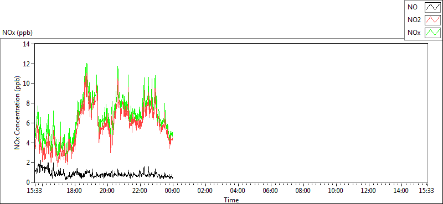The height and width of the screenshot is (204, 443).
Task: Click the rightmost 15:33 time label
Action: [426, 191]
